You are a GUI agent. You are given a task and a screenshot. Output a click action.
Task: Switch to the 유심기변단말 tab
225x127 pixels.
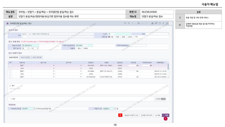pos(37,57)
